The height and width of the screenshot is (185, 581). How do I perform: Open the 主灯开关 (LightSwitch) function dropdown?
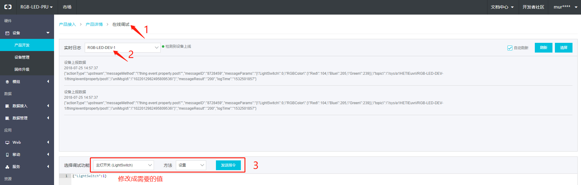[x=123, y=165]
